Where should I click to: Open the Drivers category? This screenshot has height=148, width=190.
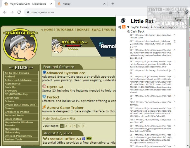coord(9,101)
